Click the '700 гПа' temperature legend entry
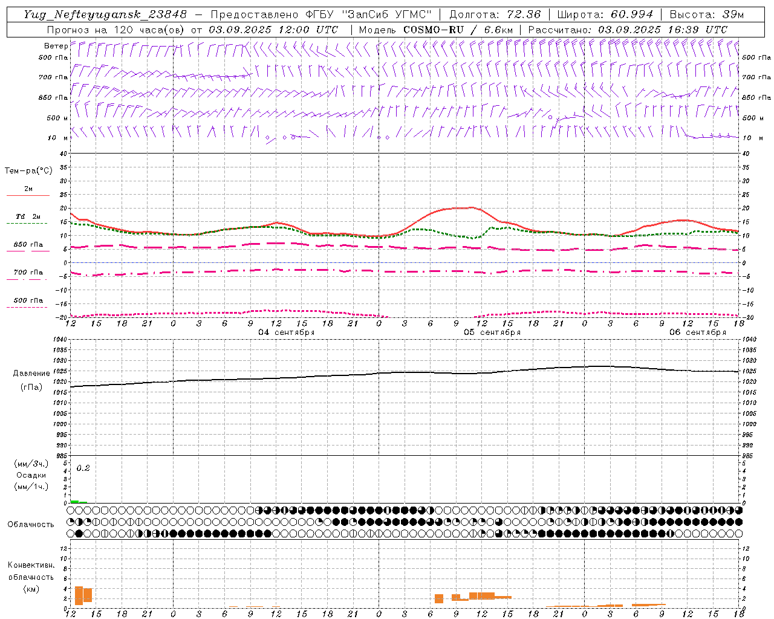The width and height of the screenshot is (774, 619). tap(28, 273)
